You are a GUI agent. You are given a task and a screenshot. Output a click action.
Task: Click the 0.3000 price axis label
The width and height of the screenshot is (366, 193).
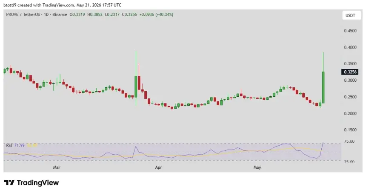point(350,81)
